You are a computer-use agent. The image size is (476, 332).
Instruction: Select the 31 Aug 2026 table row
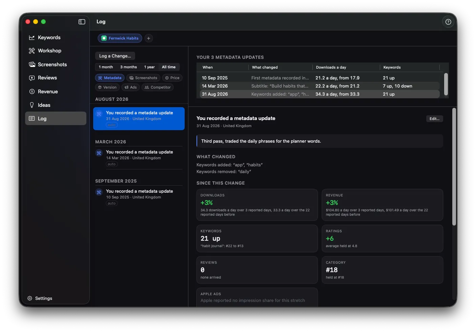[319, 94]
